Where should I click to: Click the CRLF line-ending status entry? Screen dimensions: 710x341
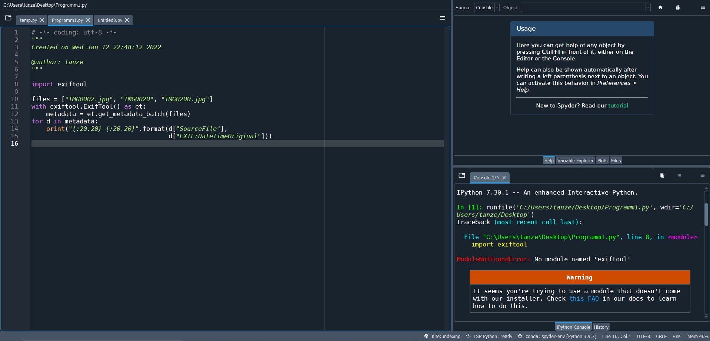(x=661, y=336)
